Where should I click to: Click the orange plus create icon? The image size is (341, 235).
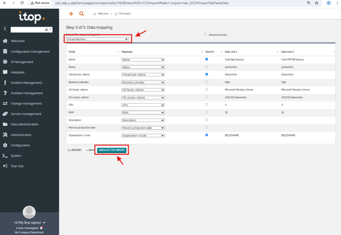pyautogui.click(x=71, y=14)
